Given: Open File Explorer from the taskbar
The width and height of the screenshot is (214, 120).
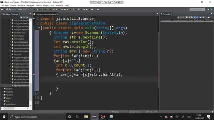Looking at the screenshot, I should click(x=86, y=117).
